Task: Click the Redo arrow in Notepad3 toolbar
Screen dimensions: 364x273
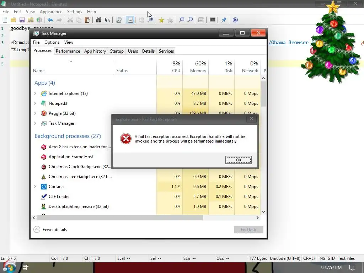Action: 59,20
